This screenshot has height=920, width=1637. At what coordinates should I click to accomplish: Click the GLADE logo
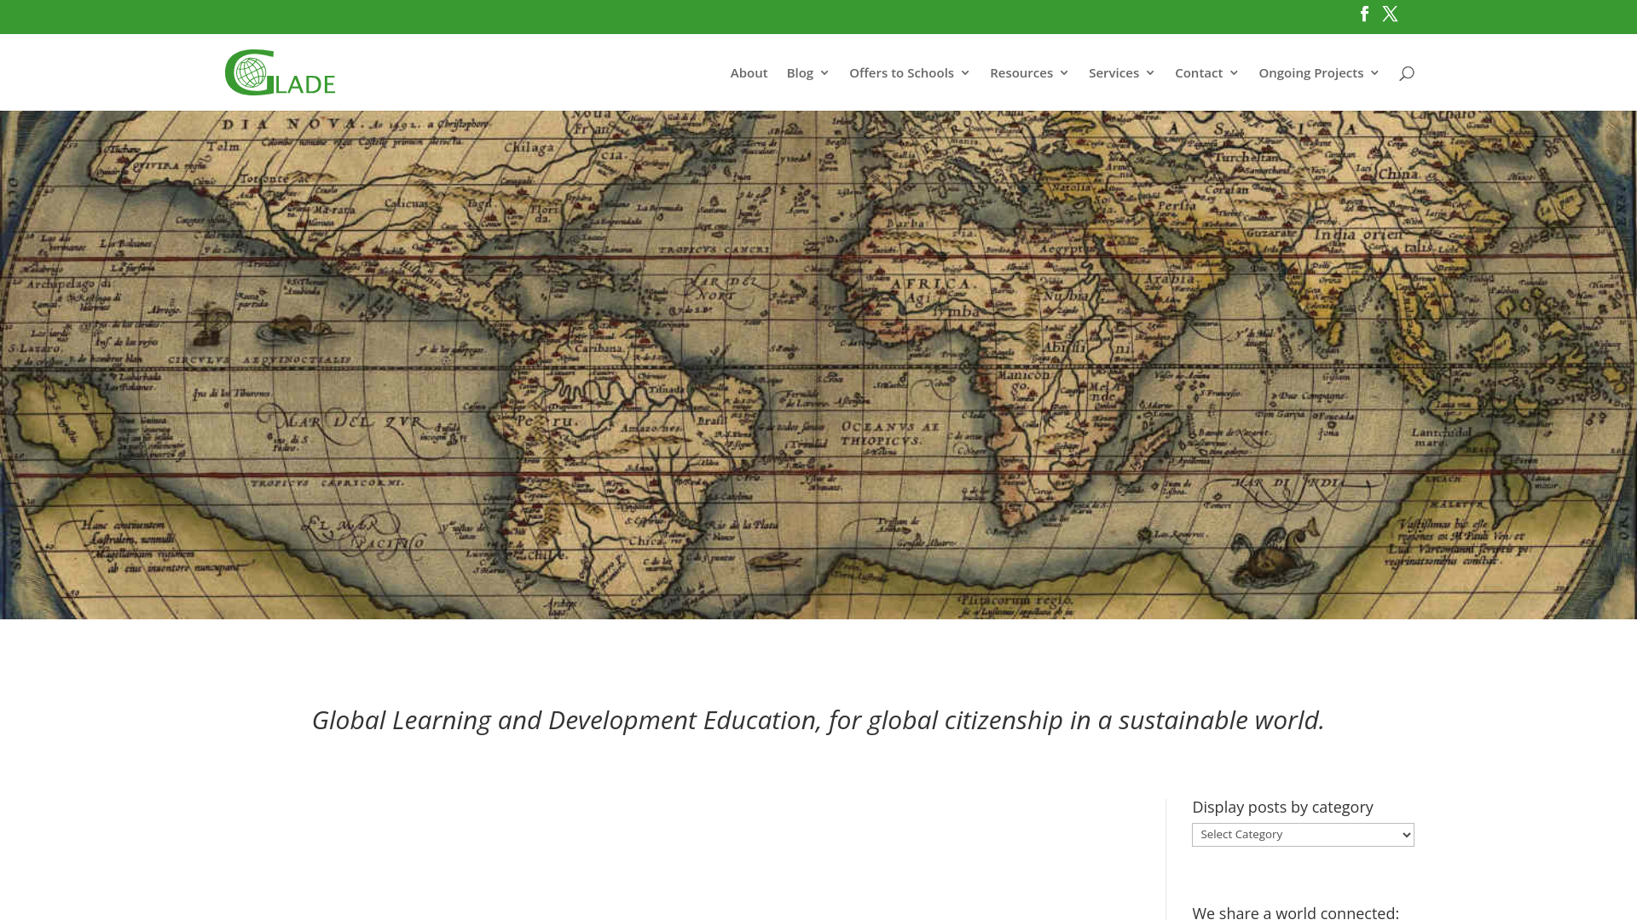point(280,72)
